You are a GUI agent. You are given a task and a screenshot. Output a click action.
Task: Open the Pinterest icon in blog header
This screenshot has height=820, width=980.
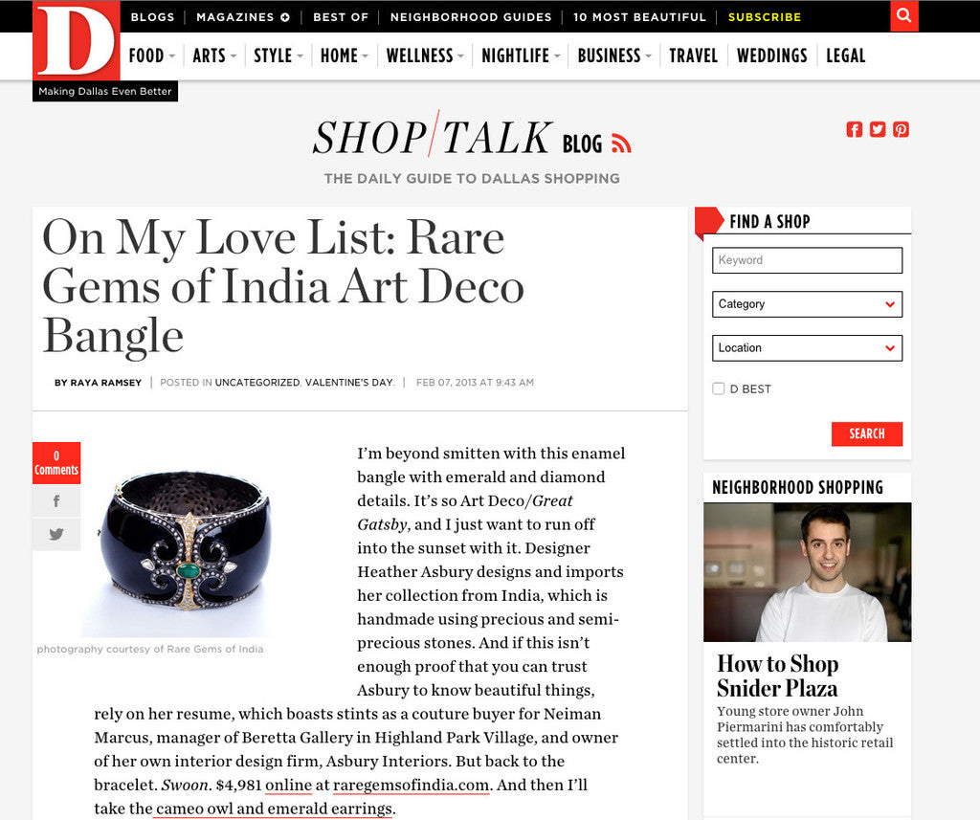coord(901,129)
